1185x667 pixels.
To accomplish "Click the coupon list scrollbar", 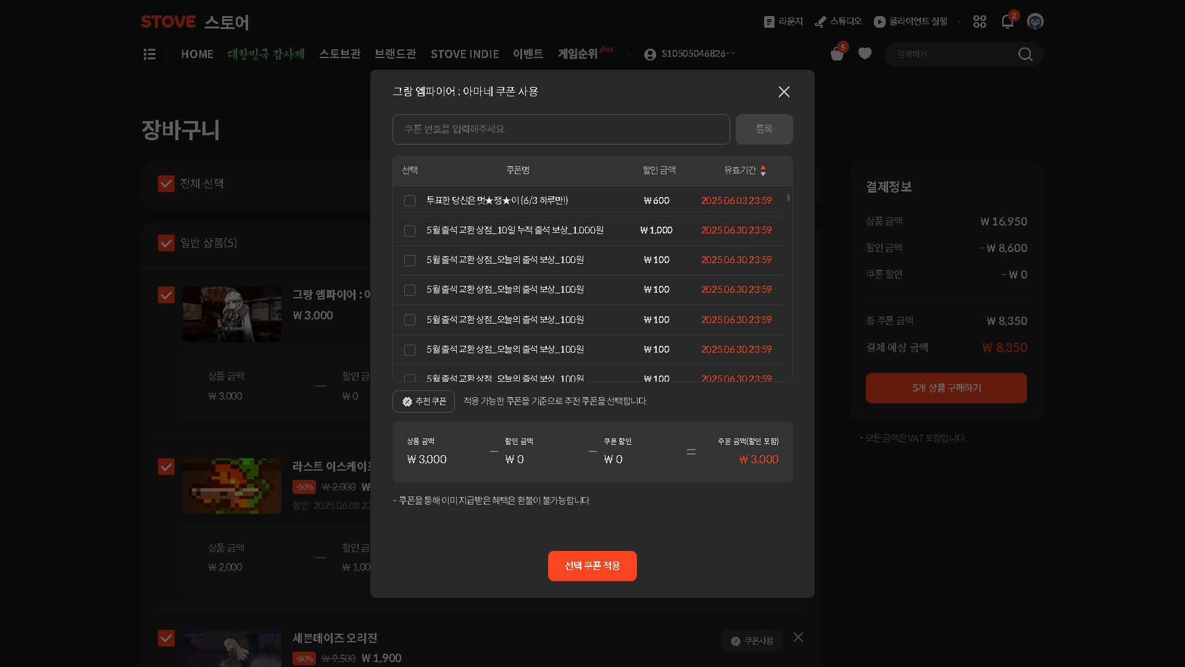I will (788, 198).
